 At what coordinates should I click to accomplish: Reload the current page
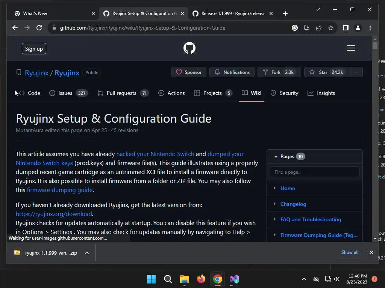pos(39,28)
